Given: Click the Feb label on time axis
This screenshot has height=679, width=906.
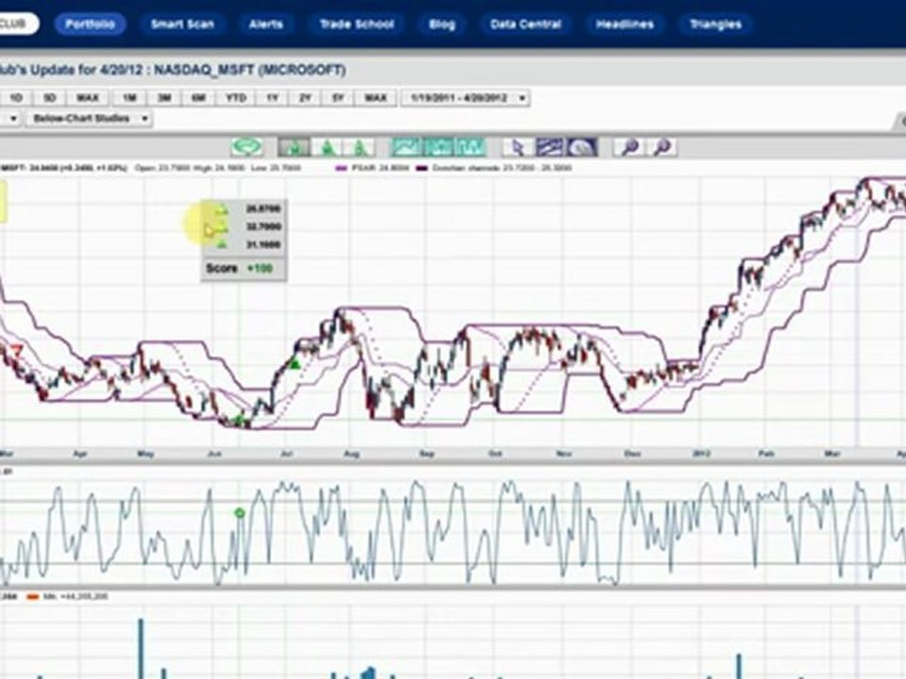Looking at the screenshot, I should point(766,455).
